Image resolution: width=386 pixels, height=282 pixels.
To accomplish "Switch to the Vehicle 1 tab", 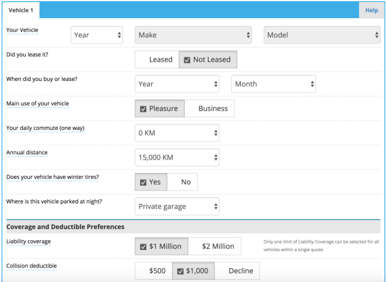I will pyautogui.click(x=21, y=10).
